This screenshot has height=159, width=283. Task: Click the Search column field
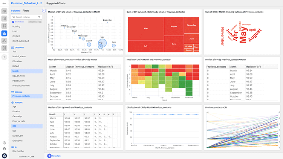coord(26,17)
